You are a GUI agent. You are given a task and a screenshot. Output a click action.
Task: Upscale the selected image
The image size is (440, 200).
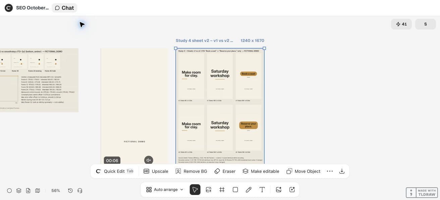coord(156,171)
